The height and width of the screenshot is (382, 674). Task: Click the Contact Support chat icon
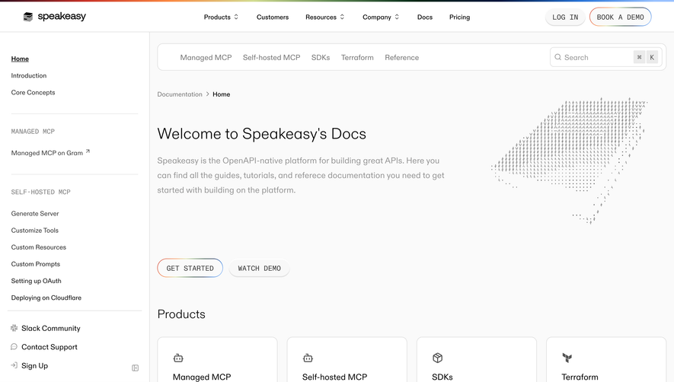[14, 347]
